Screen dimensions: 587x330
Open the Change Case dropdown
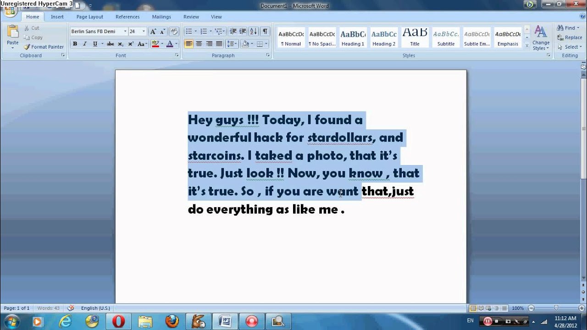point(142,44)
